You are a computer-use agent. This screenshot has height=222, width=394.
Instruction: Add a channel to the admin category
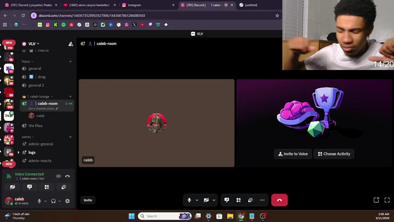pos(70,137)
